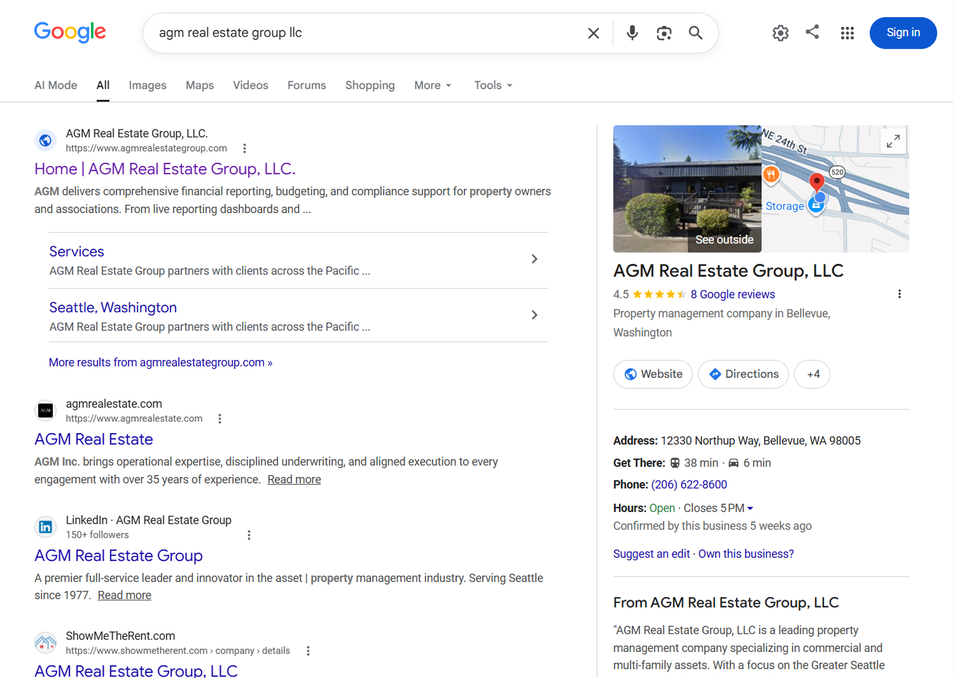Open the Tools dropdown
This screenshot has height=678, width=955.
[x=493, y=85]
